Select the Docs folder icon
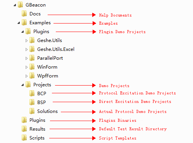Screen dimensions: 193x143 point(24,13)
